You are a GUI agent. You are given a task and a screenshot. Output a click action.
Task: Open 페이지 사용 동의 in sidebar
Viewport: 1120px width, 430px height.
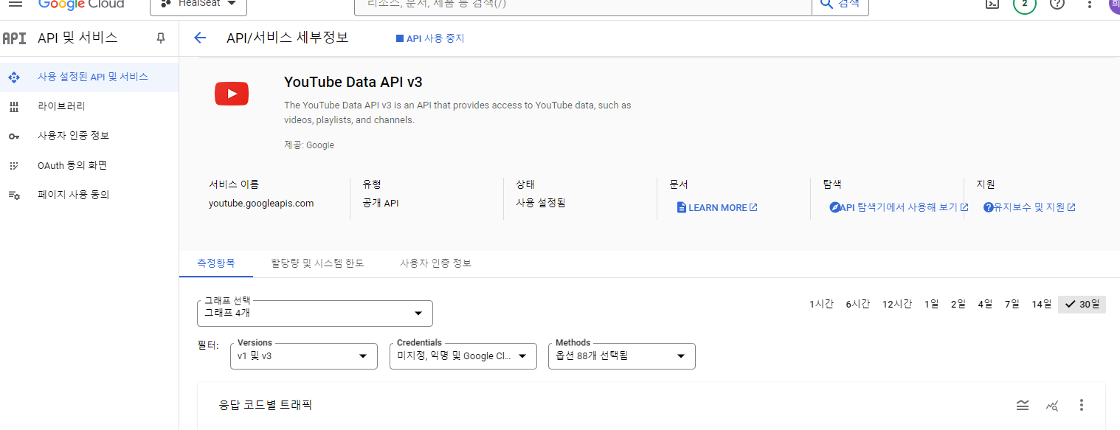click(89, 195)
